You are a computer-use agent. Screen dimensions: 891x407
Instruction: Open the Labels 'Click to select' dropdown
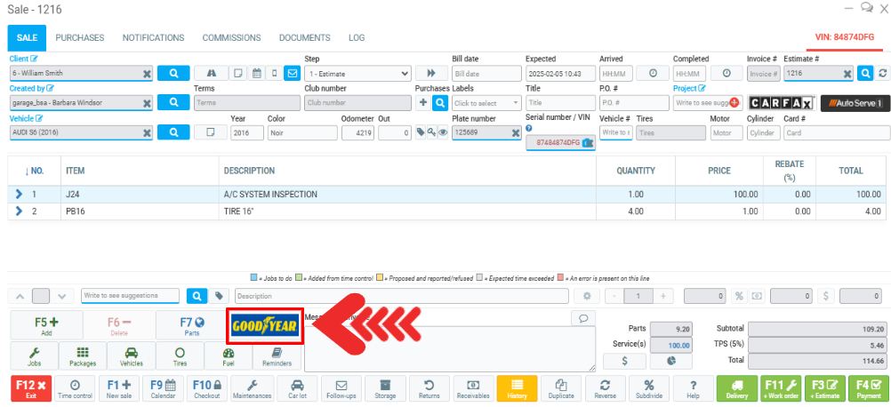(x=486, y=103)
